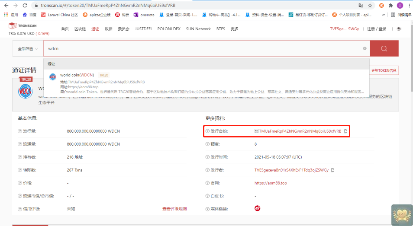413x226 pixels.
Task: Click help icon next to 流通量
Action: pos(20,144)
